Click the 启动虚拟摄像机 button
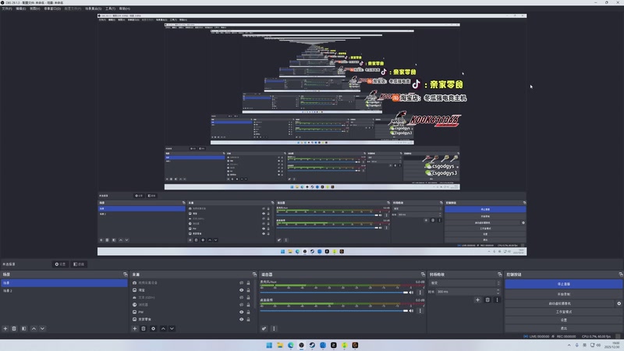Screen dimensions: 624x351 click(x=559, y=303)
